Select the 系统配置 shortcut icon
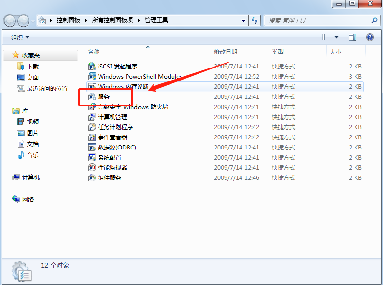Viewport: 383px width, 285px height. (92, 158)
